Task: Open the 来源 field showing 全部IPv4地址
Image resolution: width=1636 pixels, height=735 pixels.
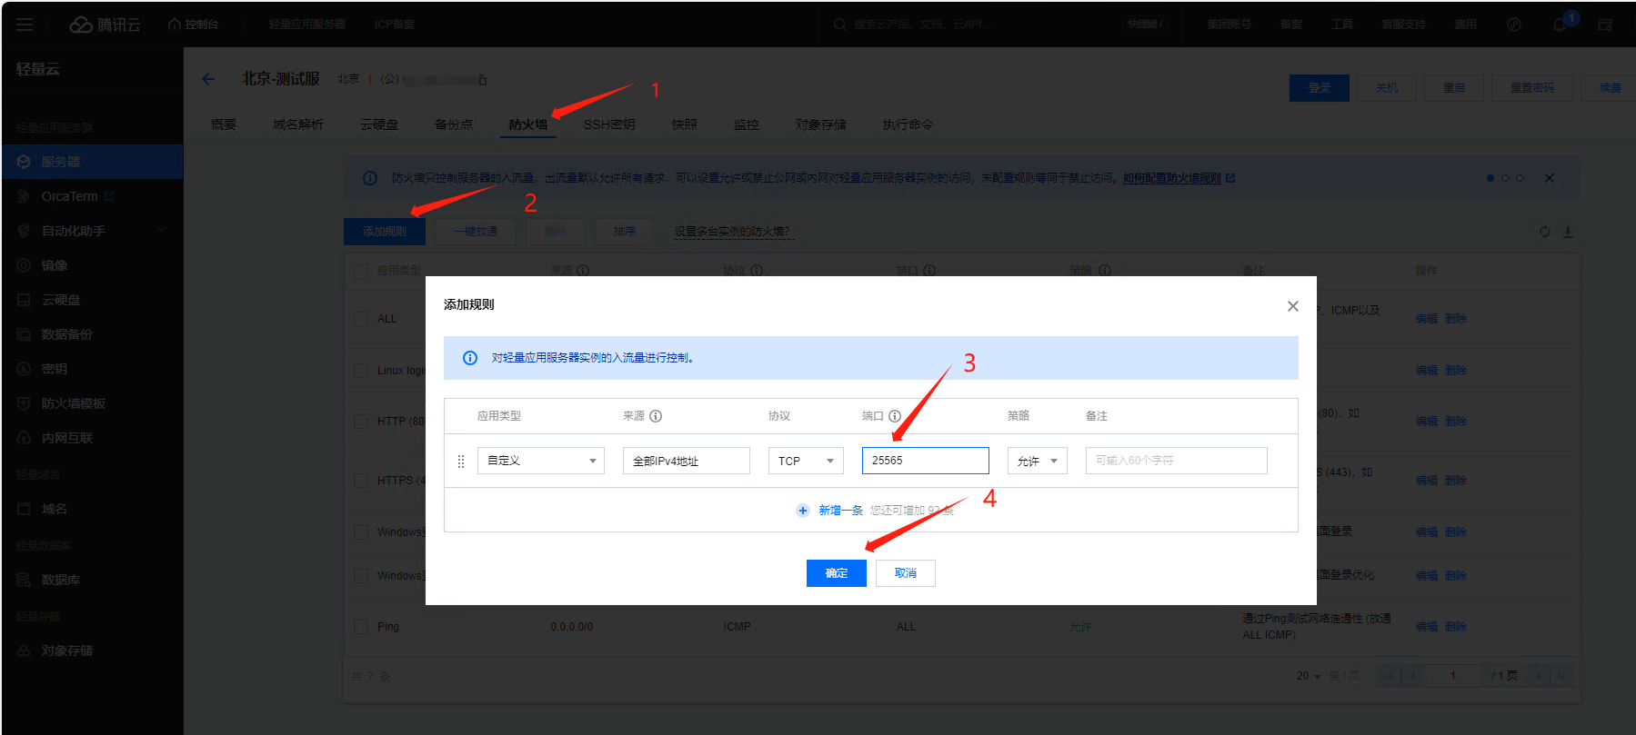Action: (x=687, y=461)
